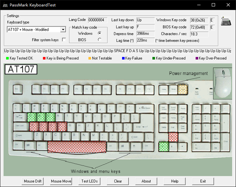Click the Lag time field 220ms
This screenshot has width=236, height=187.
point(146,40)
